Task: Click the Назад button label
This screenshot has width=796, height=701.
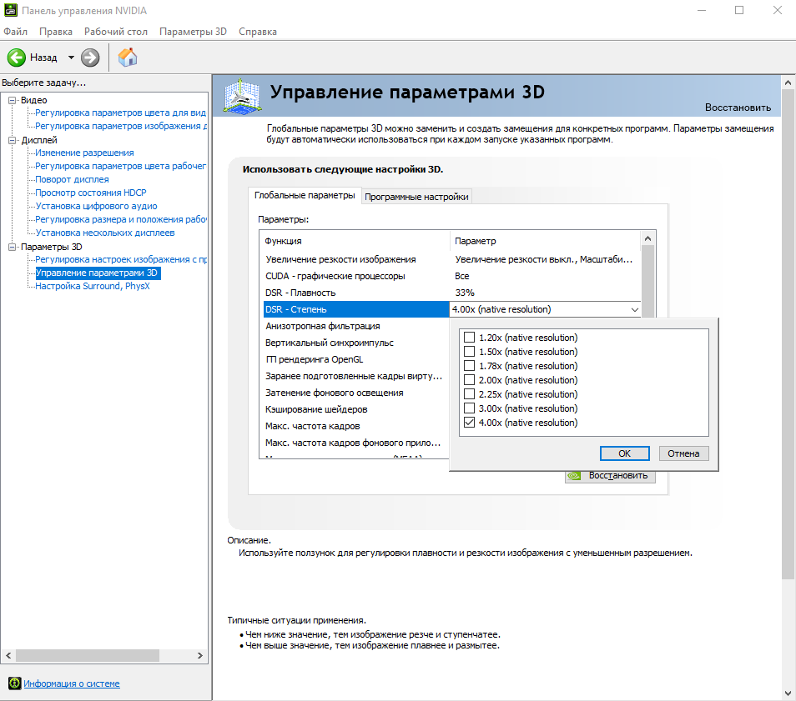Action: click(43, 58)
